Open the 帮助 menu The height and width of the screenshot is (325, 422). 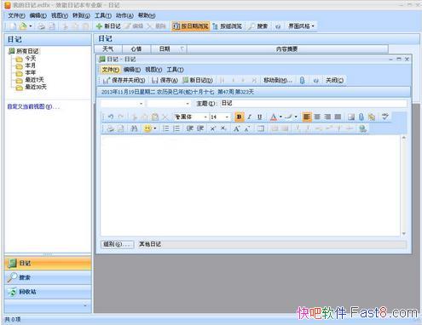(x=147, y=15)
